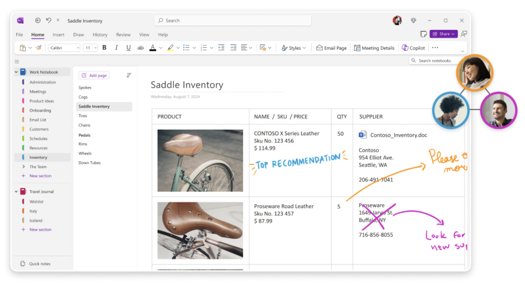The width and height of the screenshot is (525, 283).
Task: Open the Spokes page
Action: [x=85, y=88]
